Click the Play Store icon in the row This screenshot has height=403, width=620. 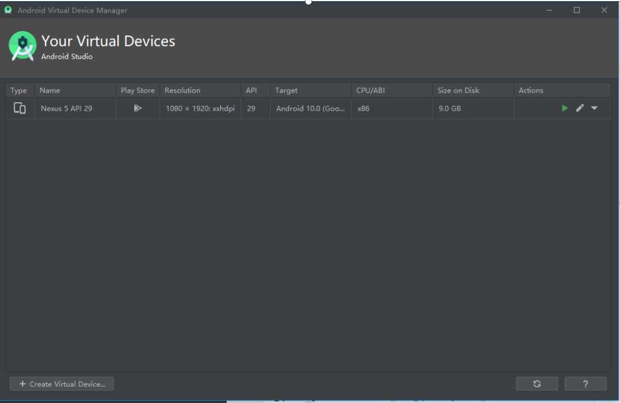pos(138,108)
